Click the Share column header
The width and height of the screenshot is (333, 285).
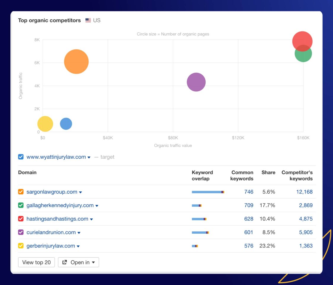pyautogui.click(x=268, y=172)
